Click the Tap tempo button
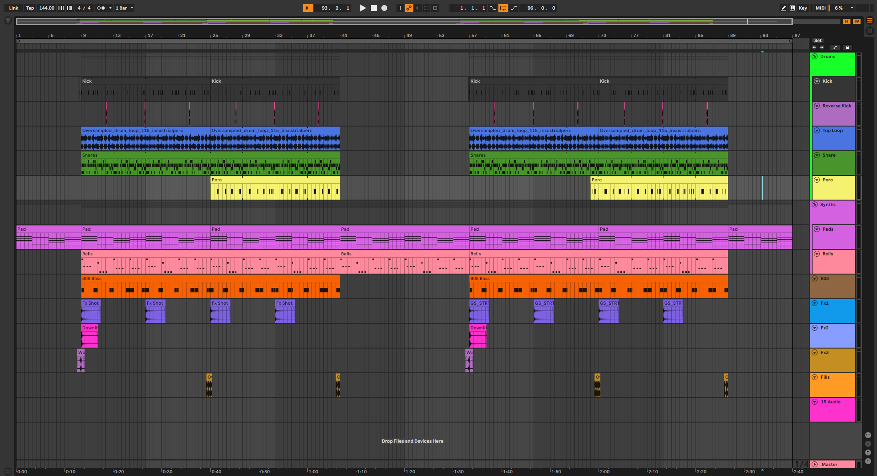 click(x=30, y=8)
